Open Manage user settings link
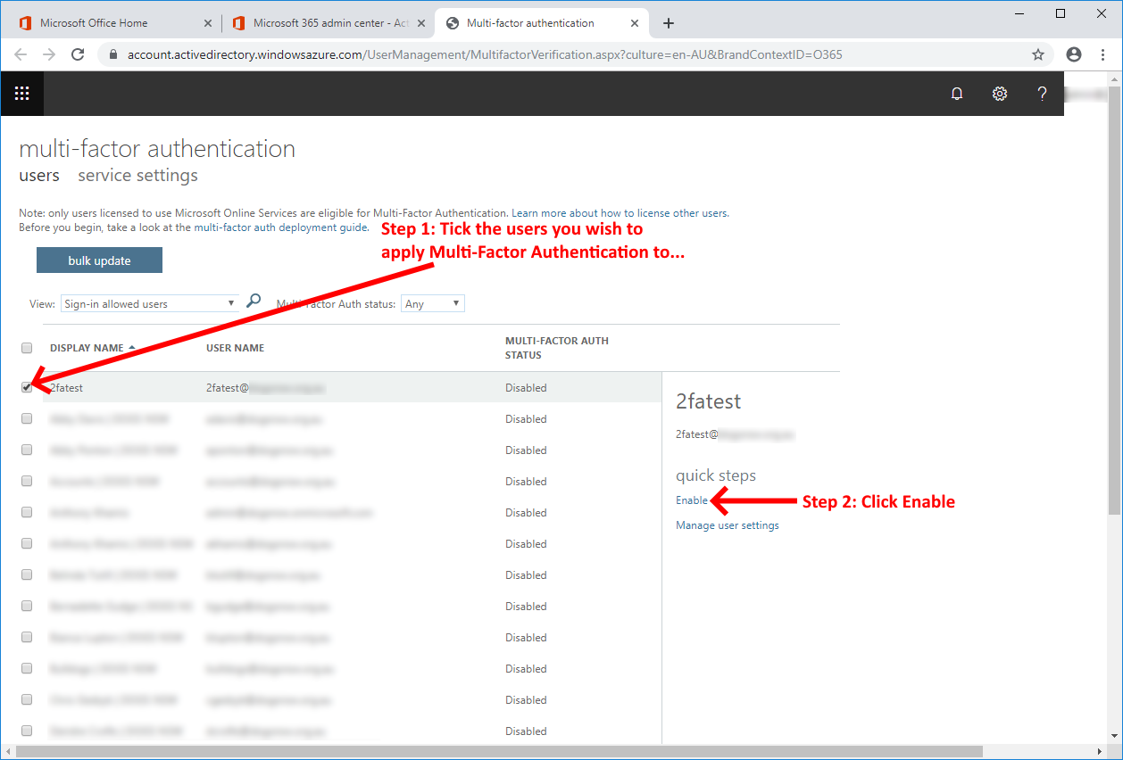Viewport: 1123px width, 760px height. coord(728,525)
